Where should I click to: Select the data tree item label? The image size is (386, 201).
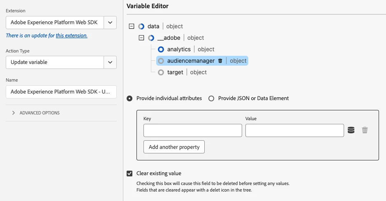[x=153, y=26]
